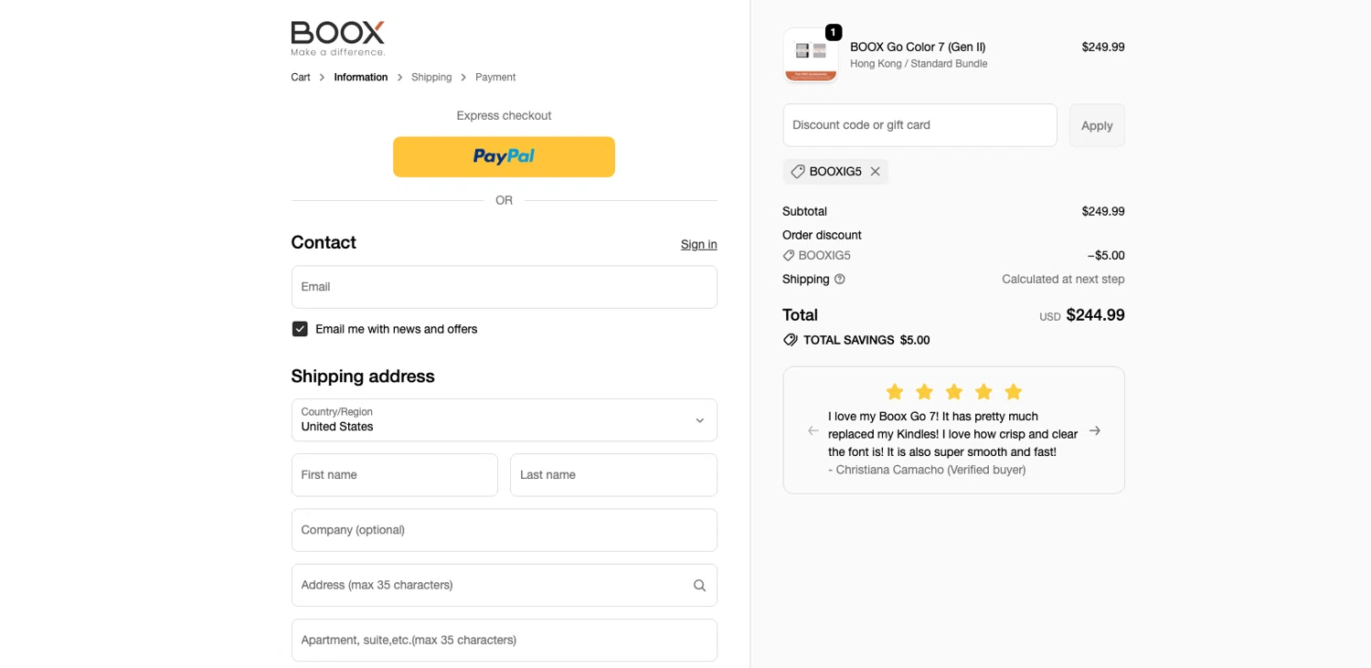
Task: Focus Discount code or gift card field
Action: pyautogui.click(x=919, y=125)
